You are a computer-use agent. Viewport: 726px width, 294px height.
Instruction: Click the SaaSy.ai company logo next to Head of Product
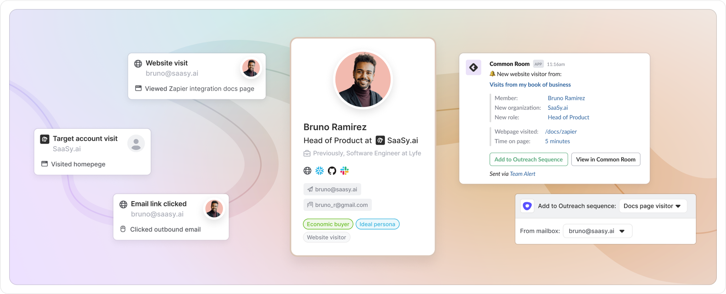380,140
